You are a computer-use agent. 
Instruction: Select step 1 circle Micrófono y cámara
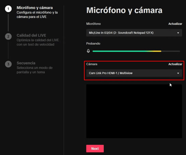pyautogui.click(x=8, y=9)
